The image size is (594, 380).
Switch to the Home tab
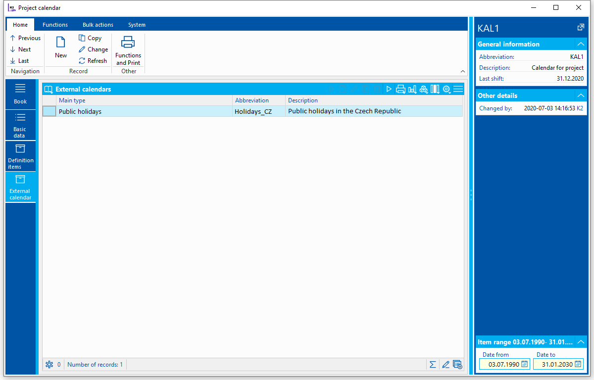coord(20,25)
